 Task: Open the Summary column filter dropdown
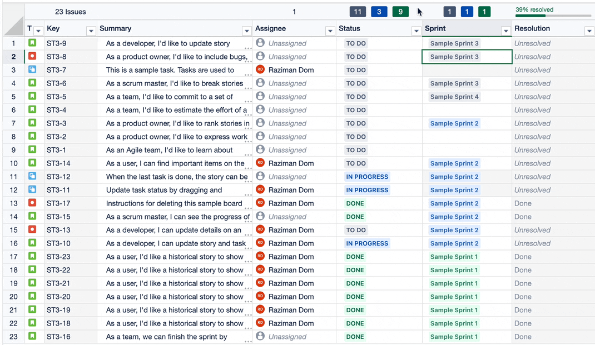tap(246, 31)
